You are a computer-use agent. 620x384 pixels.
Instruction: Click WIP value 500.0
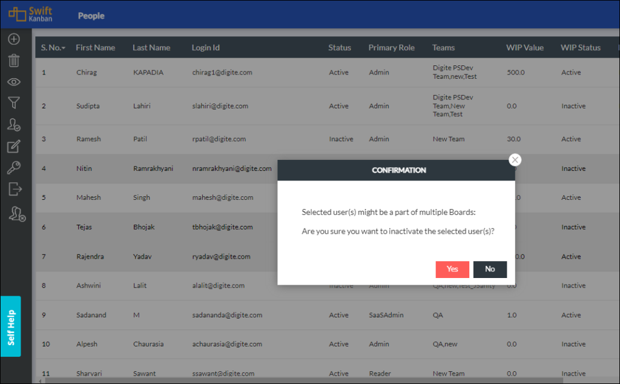516,72
